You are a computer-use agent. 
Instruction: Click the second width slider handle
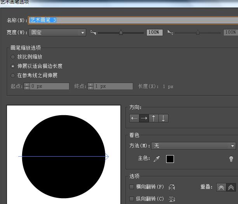tap(198, 32)
